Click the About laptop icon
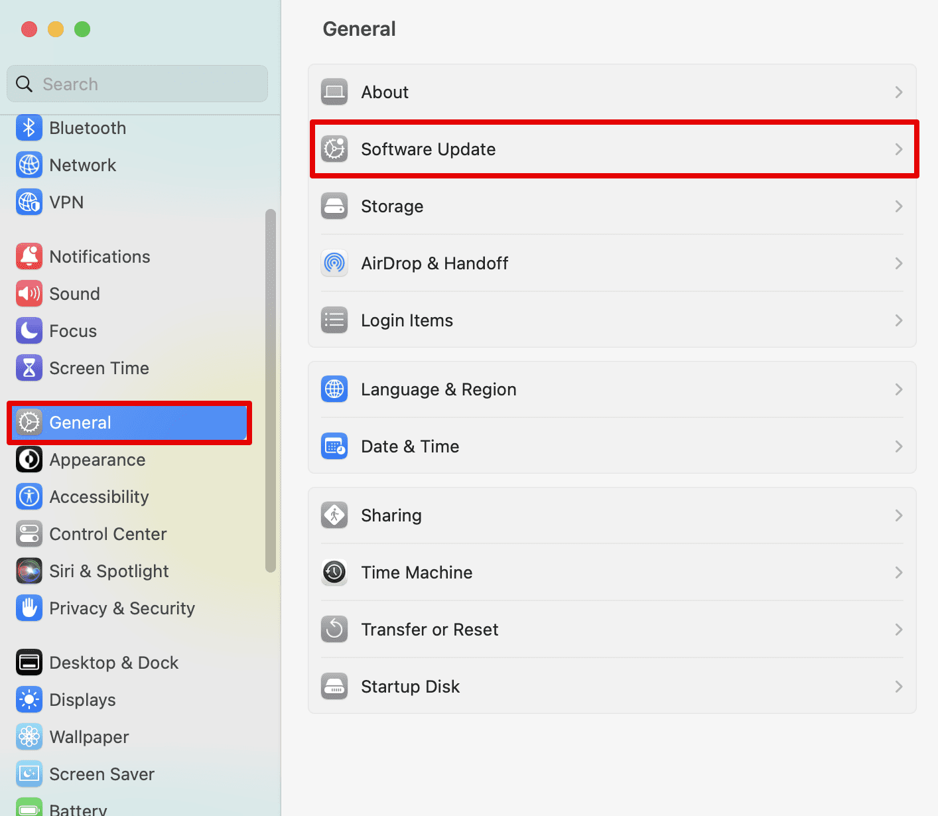This screenshot has width=938, height=816. point(334,92)
